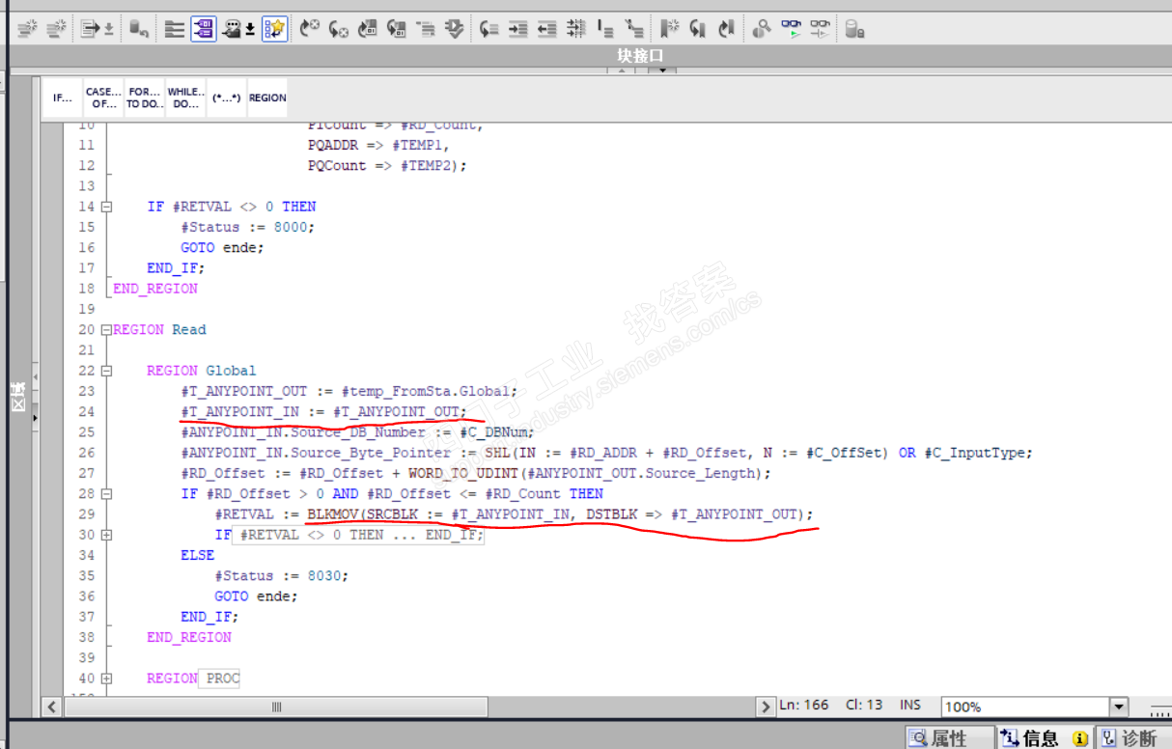Insert an IF... code snippet
Screen dimensions: 1172x749
click(63, 97)
